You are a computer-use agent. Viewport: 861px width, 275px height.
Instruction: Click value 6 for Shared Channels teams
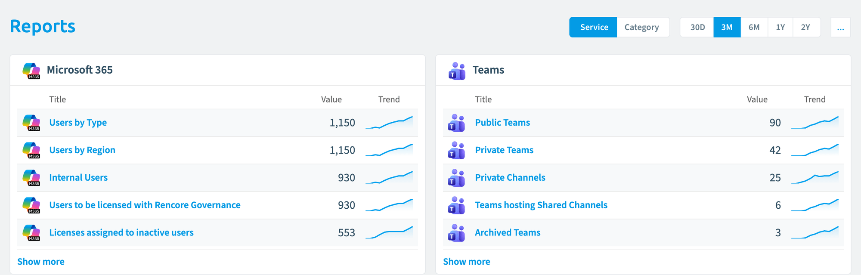(778, 205)
